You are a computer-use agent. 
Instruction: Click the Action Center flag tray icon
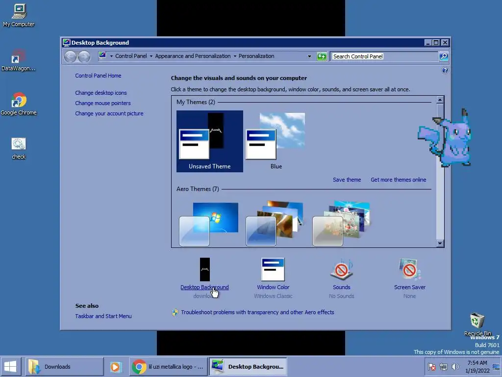431,366
